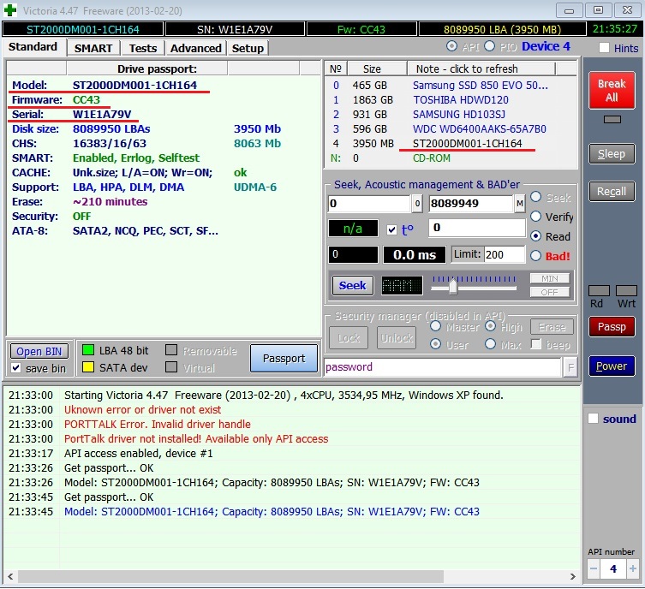The image size is (645, 589).
Task: Choose the Verify radio option
Action: coord(535,217)
